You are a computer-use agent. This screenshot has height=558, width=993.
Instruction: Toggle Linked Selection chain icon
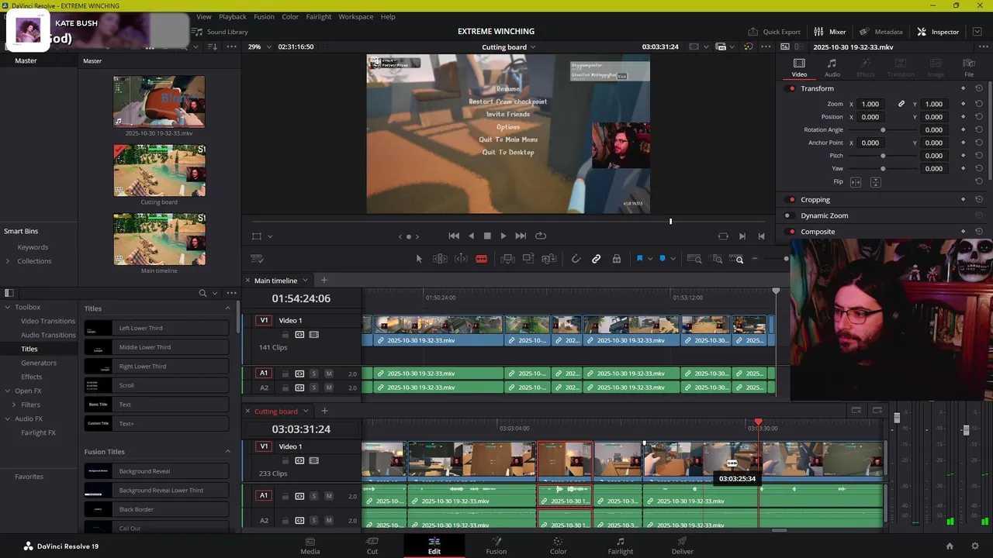click(597, 259)
